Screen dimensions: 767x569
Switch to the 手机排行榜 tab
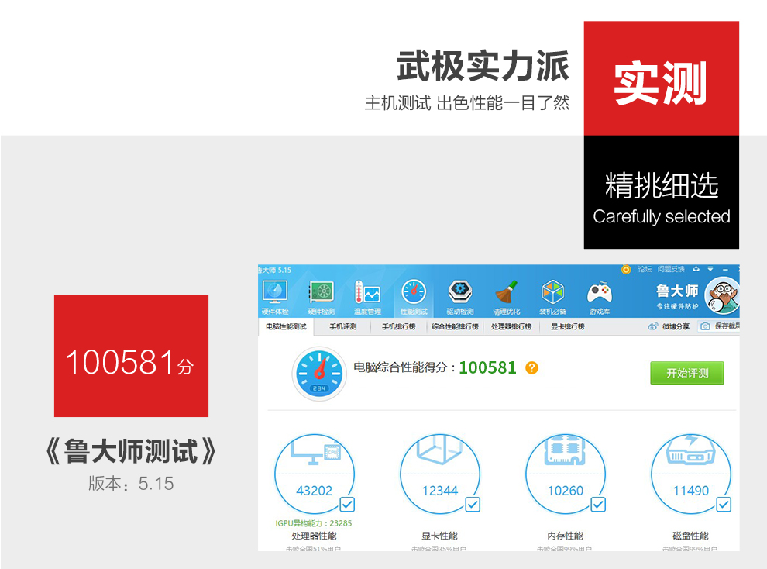coord(399,327)
